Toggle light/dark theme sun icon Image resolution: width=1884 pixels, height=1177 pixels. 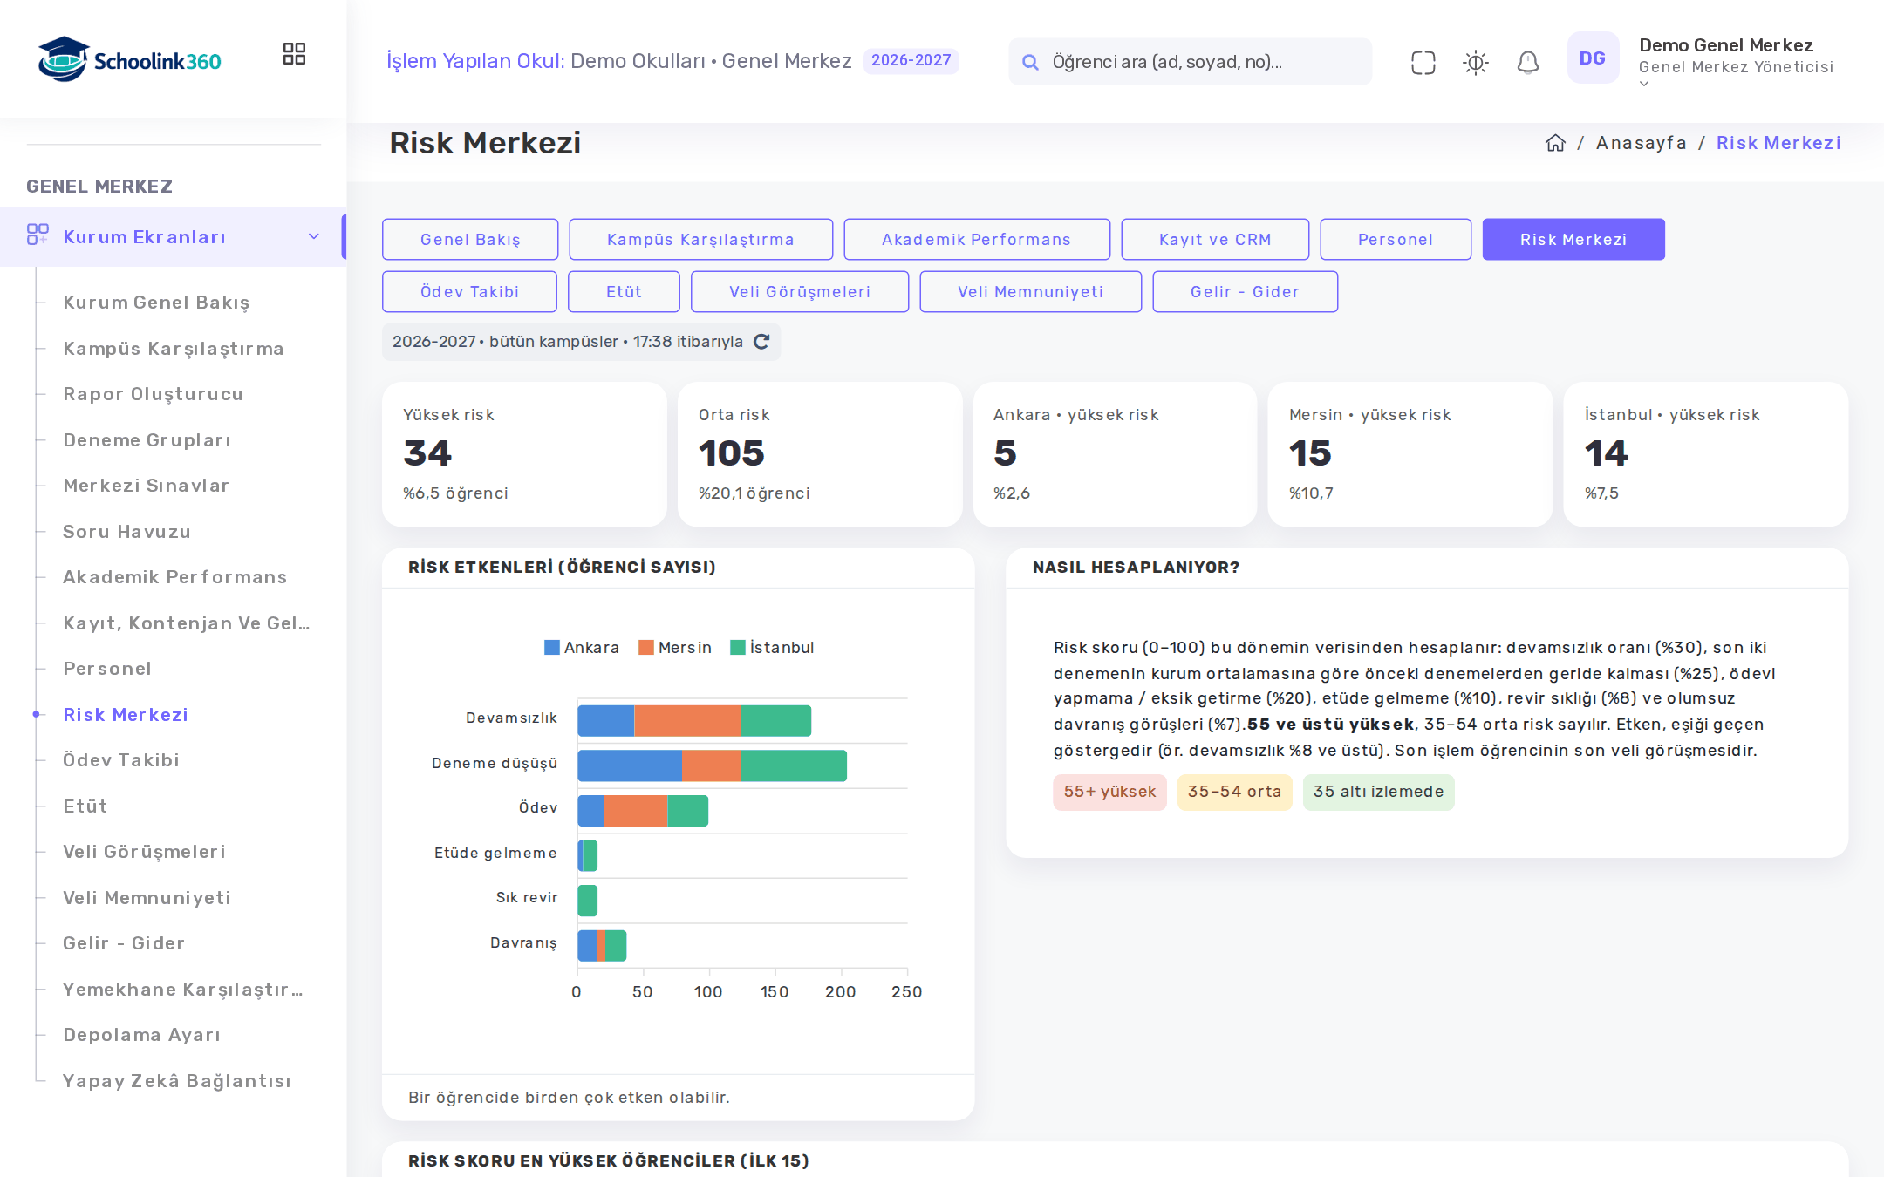point(1476,62)
